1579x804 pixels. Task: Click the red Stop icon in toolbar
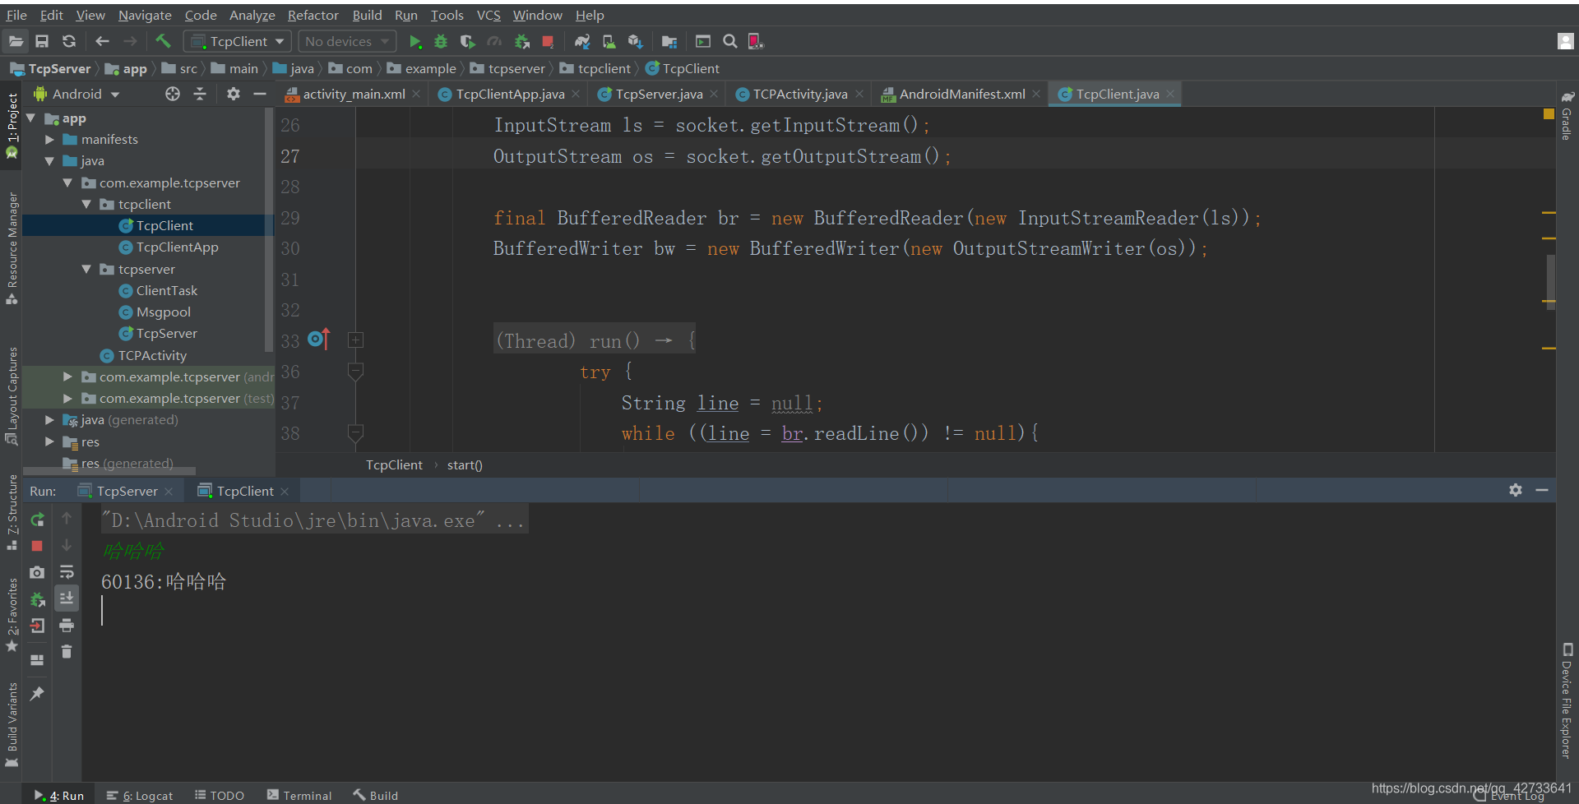point(548,41)
